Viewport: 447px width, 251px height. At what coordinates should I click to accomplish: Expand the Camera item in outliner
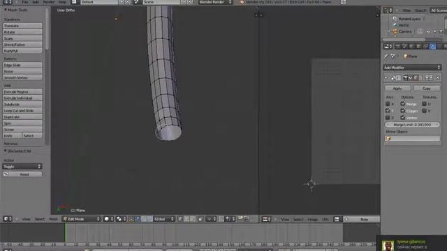[x=388, y=31]
